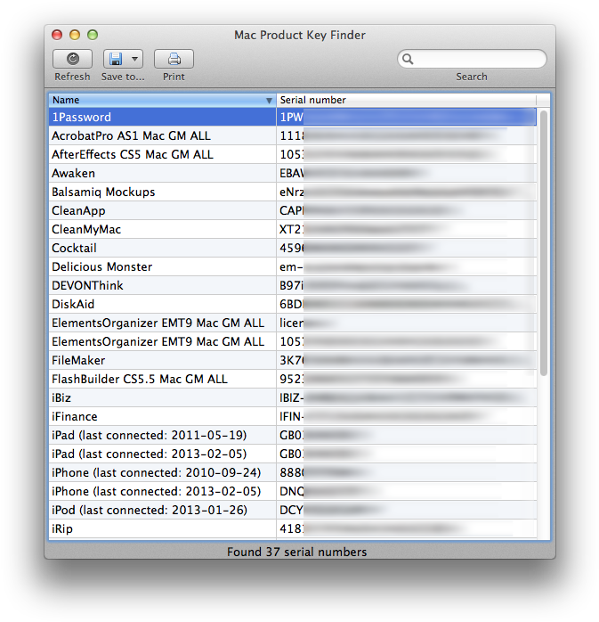Toggle Name column sort direction arrow
599x622 pixels.
269,101
